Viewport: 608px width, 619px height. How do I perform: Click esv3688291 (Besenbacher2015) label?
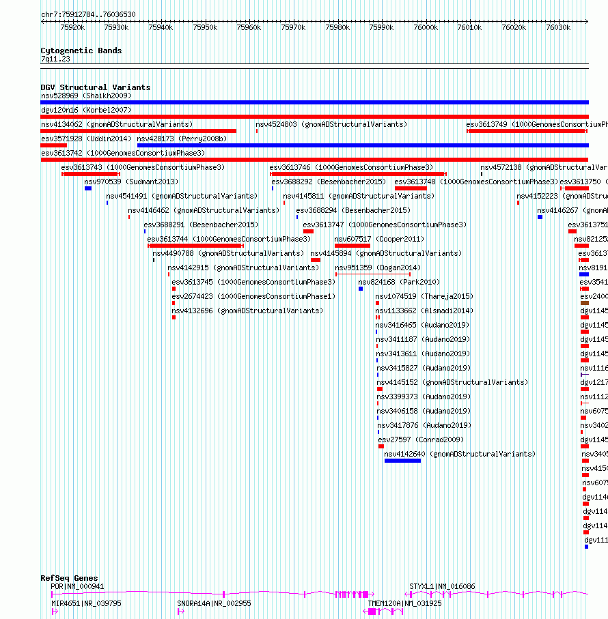click(x=201, y=225)
